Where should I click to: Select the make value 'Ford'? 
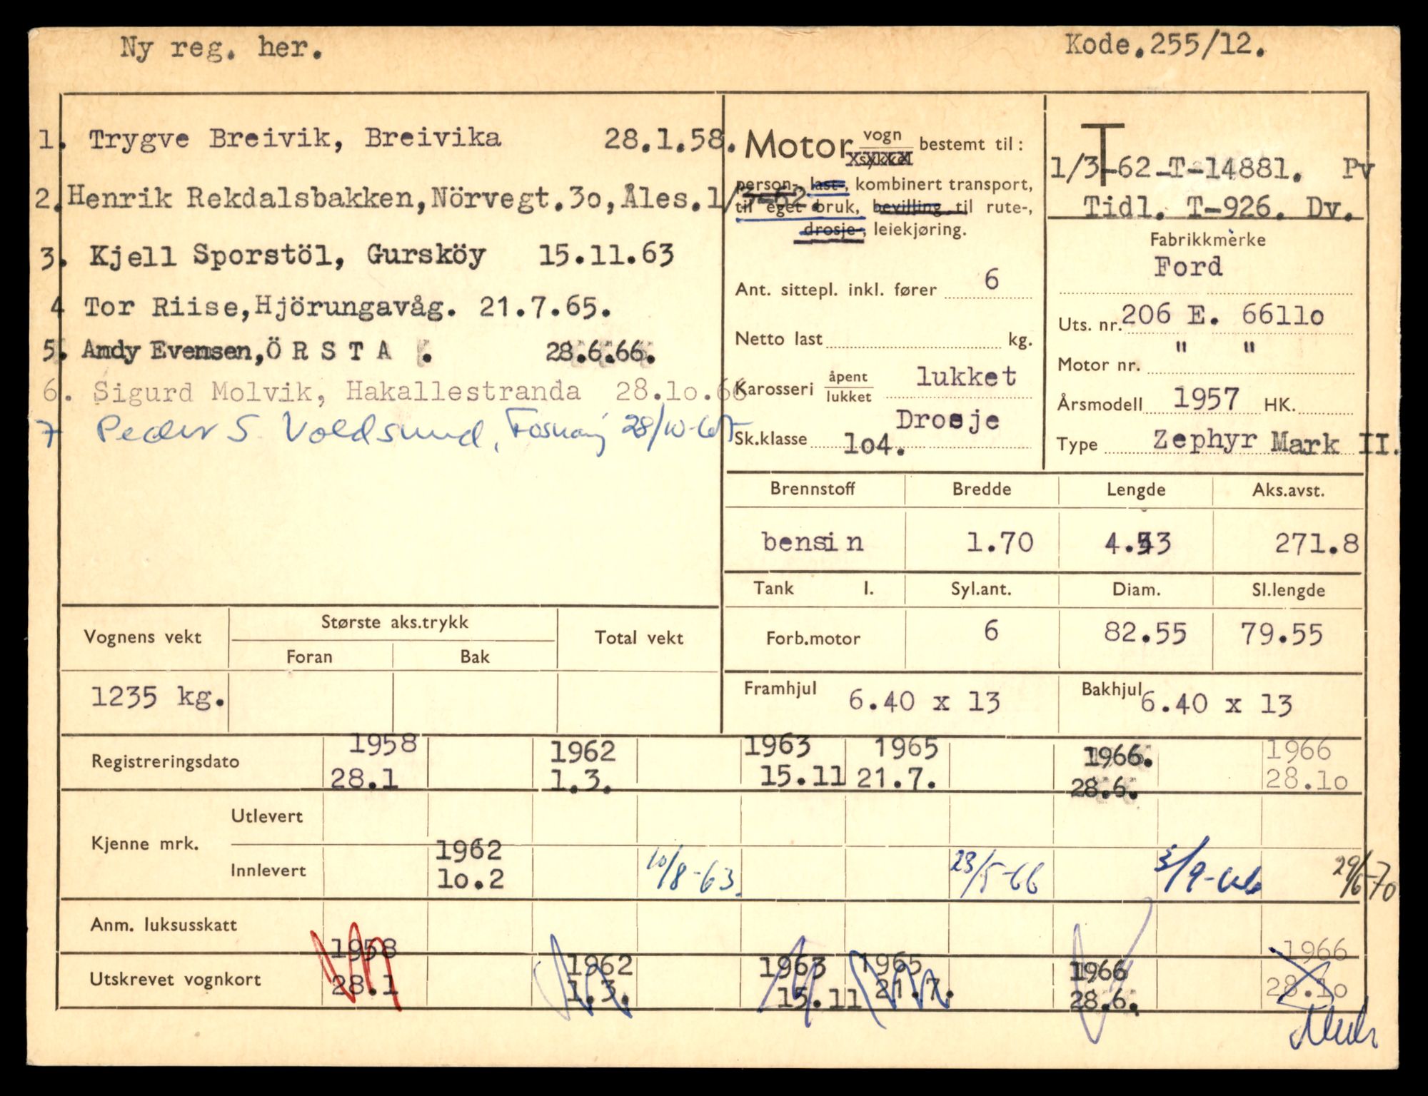(x=1188, y=267)
